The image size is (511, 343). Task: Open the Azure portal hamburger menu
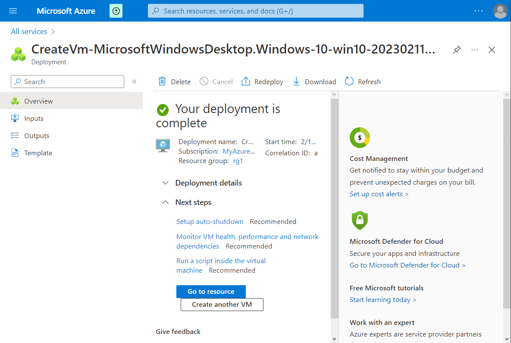pos(13,11)
